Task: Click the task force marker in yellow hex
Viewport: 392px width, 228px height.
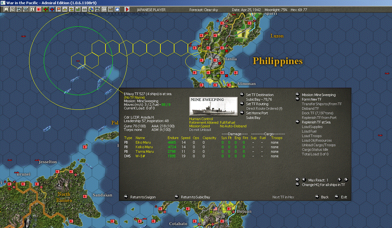Action: (x=78, y=61)
